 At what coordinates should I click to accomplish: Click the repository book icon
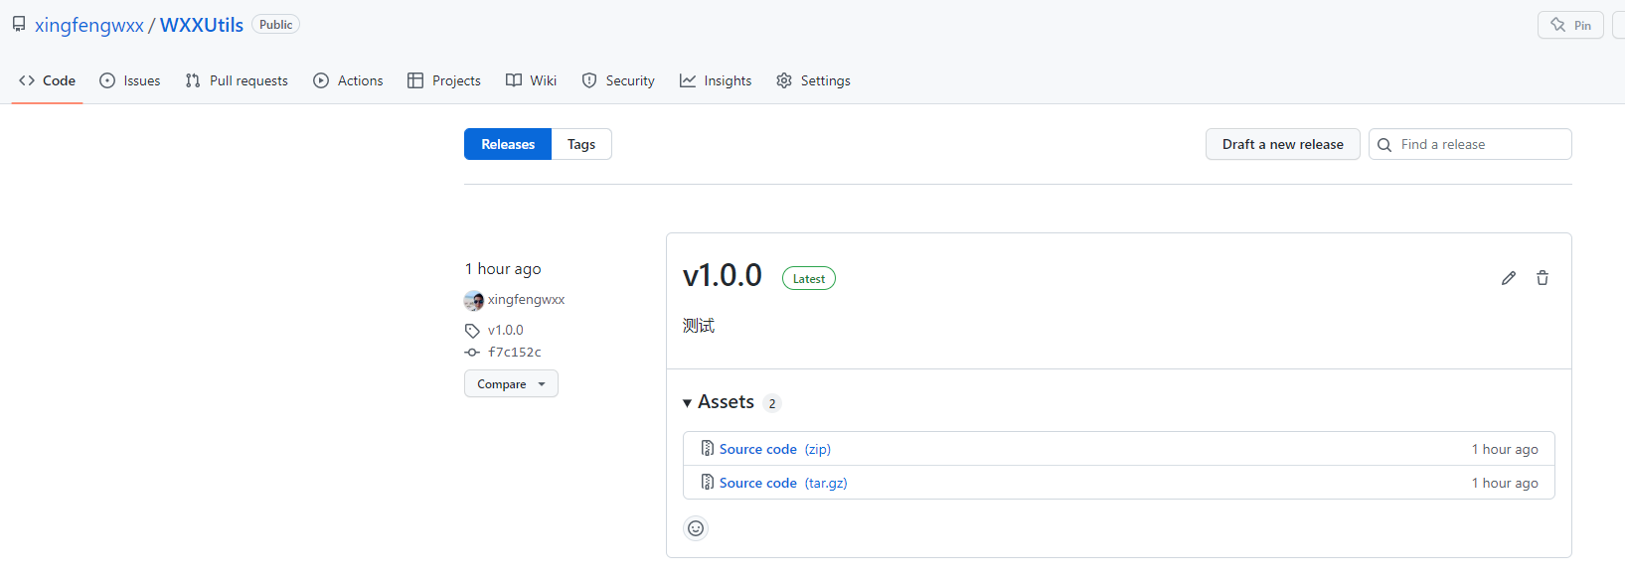(19, 24)
